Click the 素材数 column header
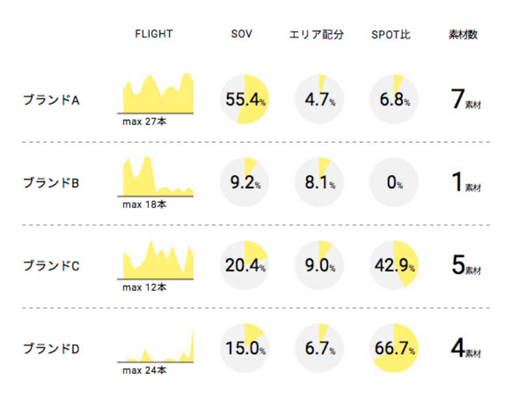This screenshot has width=520, height=397. coord(463,34)
